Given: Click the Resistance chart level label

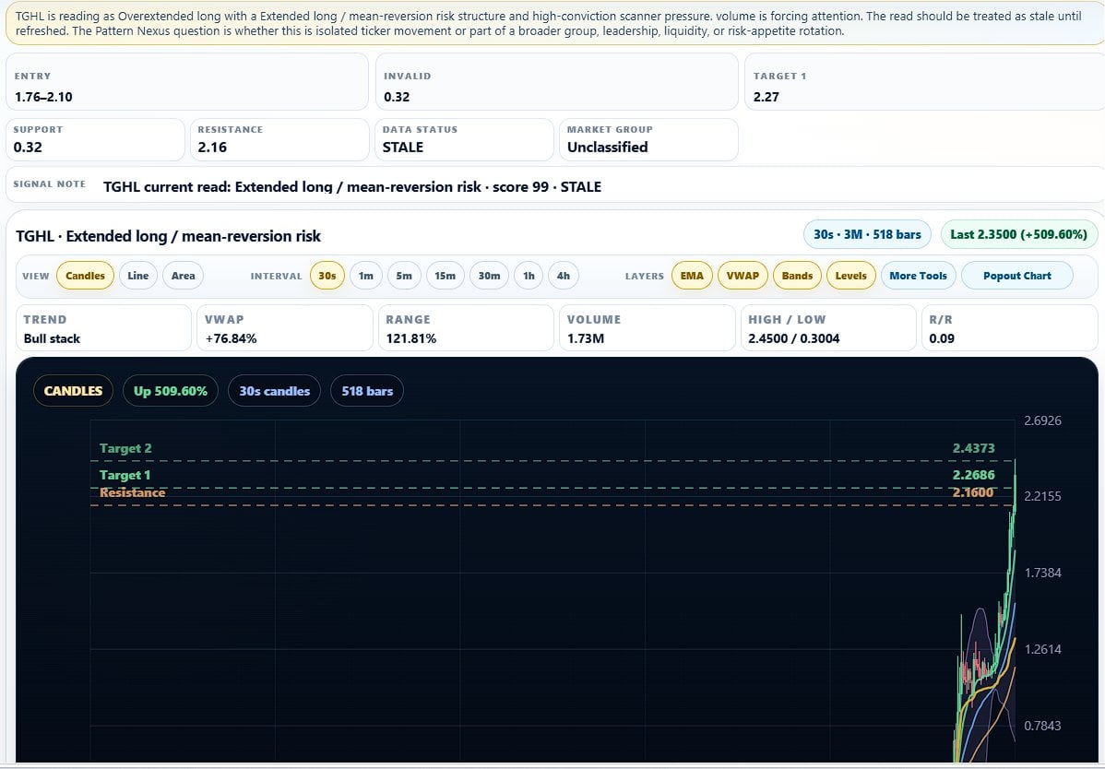Looking at the screenshot, I should [x=133, y=492].
